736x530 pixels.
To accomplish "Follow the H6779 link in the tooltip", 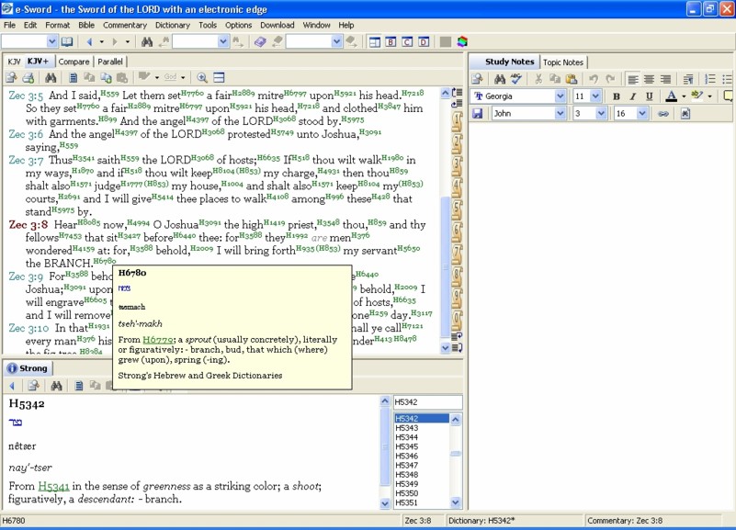I will pyautogui.click(x=156, y=340).
